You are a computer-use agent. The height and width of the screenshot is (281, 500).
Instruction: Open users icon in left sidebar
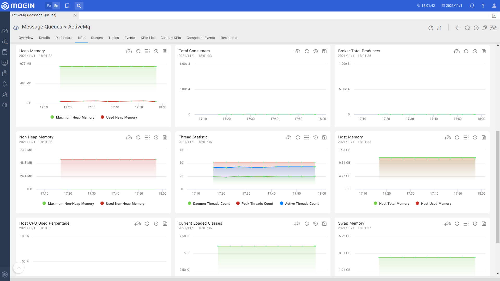[5, 95]
